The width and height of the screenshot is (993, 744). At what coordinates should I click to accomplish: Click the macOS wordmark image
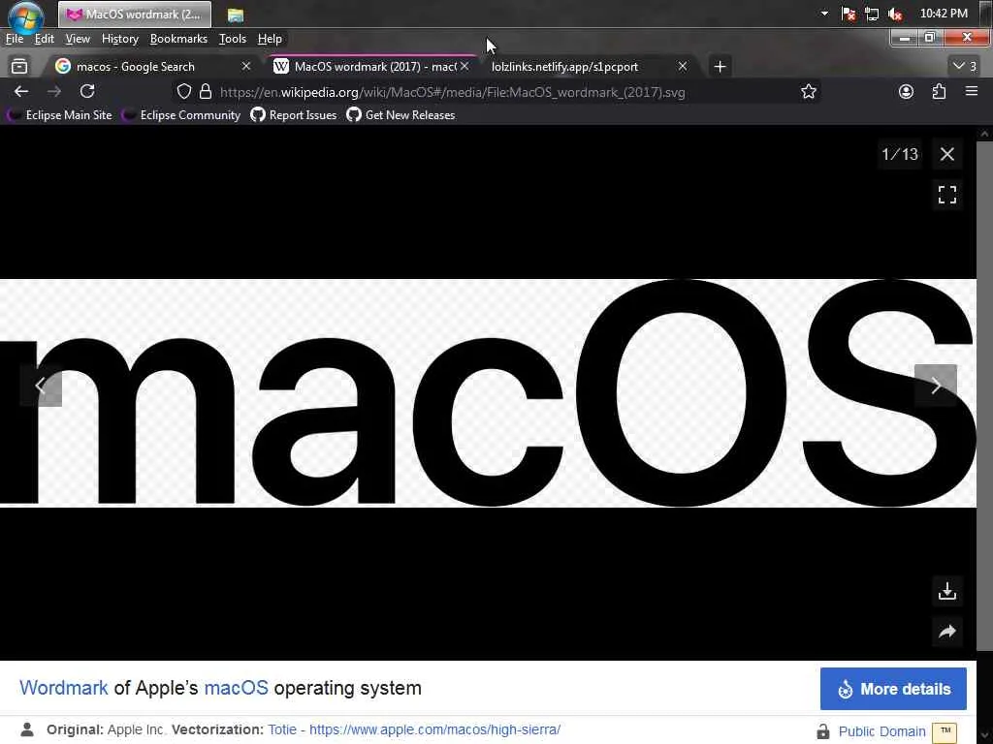click(488, 393)
